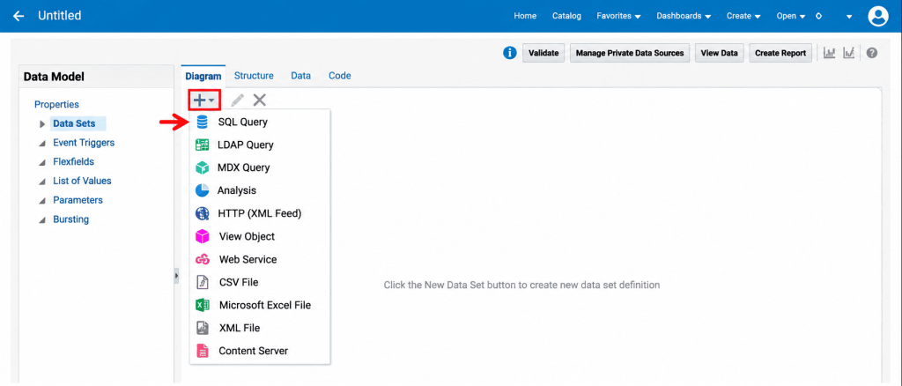
Task: Toggle the List of Values tree arrow
Action: (42, 182)
